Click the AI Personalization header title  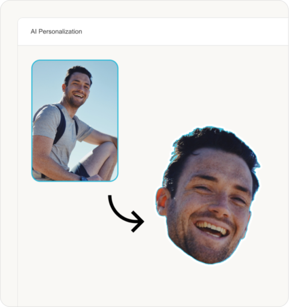pyautogui.click(x=56, y=31)
